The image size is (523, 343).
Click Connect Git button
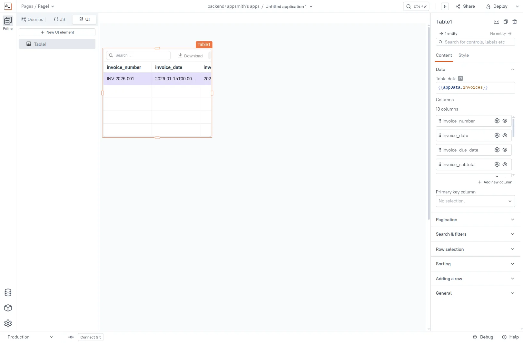coord(91,337)
